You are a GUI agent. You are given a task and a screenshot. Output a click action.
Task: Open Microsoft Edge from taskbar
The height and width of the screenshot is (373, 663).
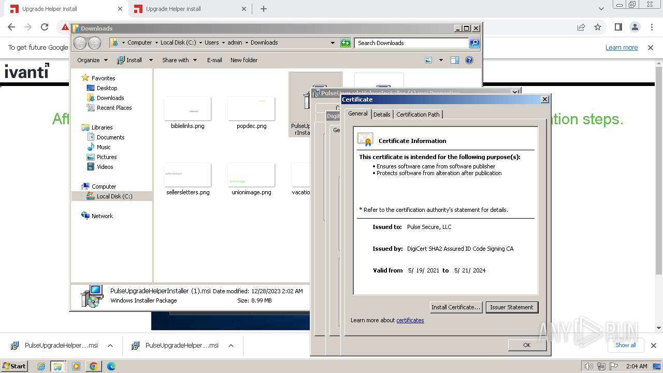[x=111, y=366]
